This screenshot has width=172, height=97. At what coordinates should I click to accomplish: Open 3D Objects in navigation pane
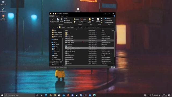tap(56, 45)
